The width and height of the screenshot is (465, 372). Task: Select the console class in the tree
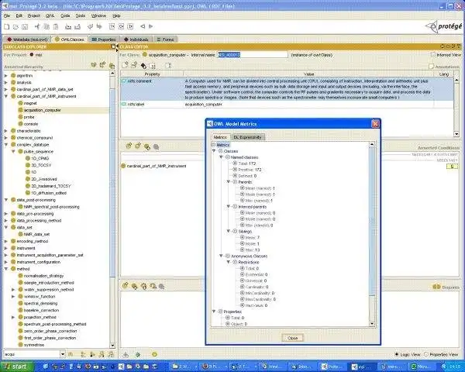pos(31,124)
